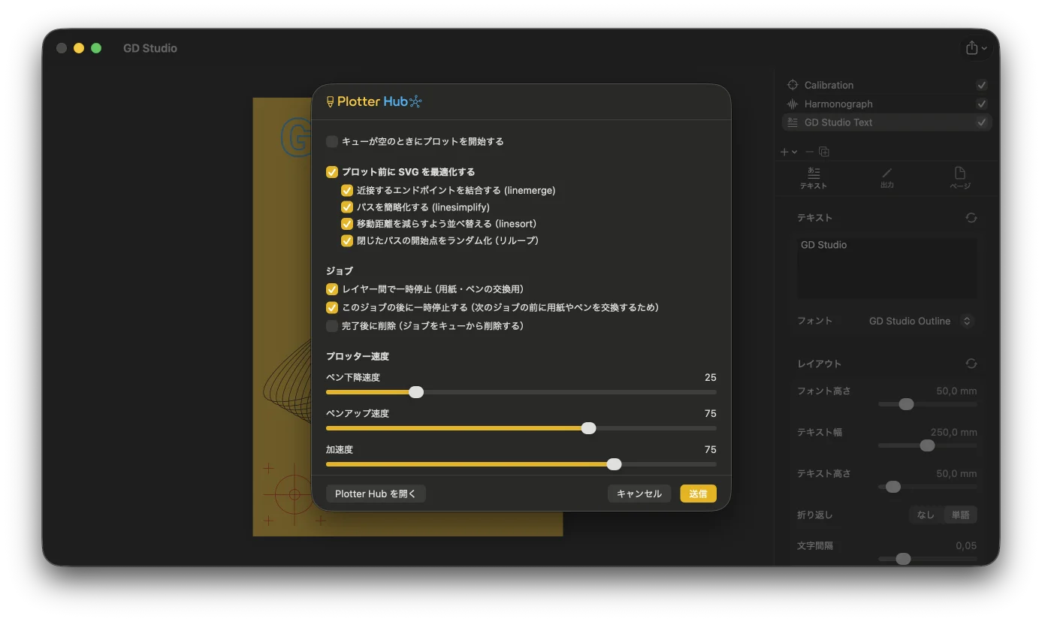Click the テキスト幅 slider handle
The width and height of the screenshot is (1042, 622).
coord(927,445)
